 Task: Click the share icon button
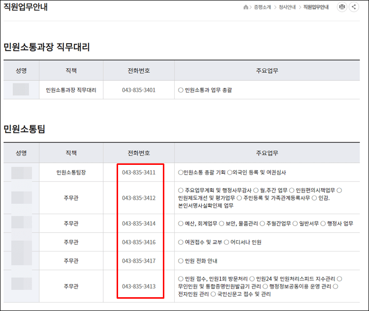(354, 7)
